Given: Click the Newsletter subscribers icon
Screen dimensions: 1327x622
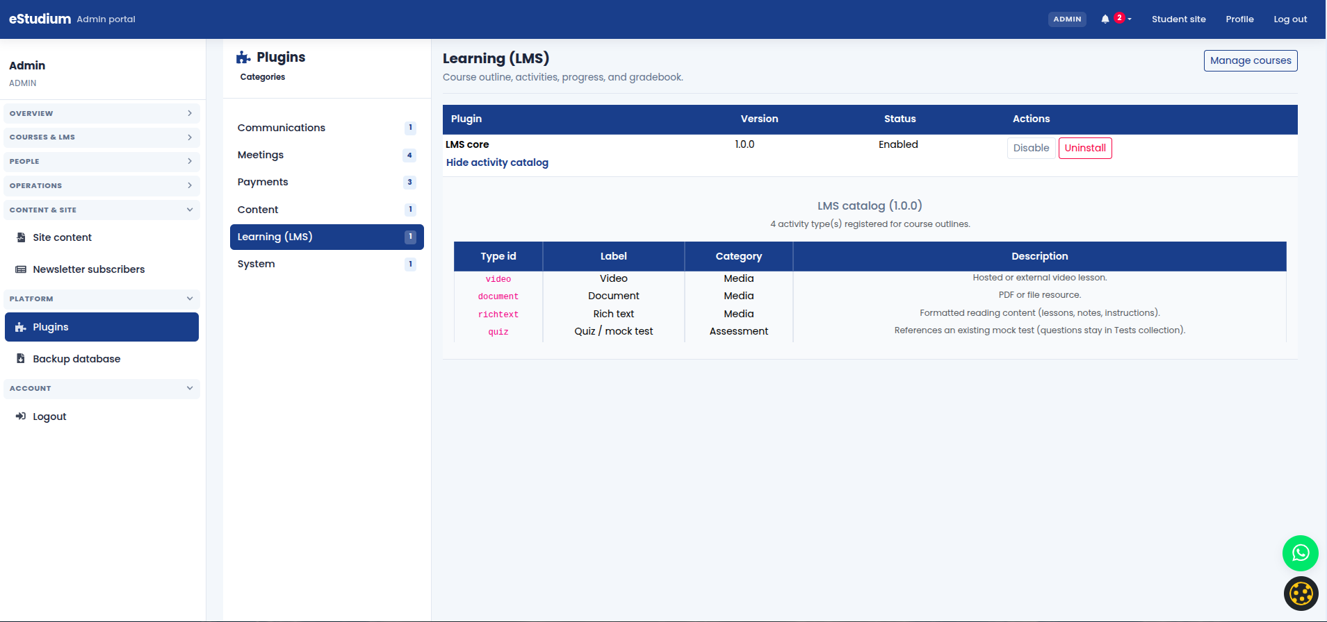Looking at the screenshot, I should coord(21,269).
